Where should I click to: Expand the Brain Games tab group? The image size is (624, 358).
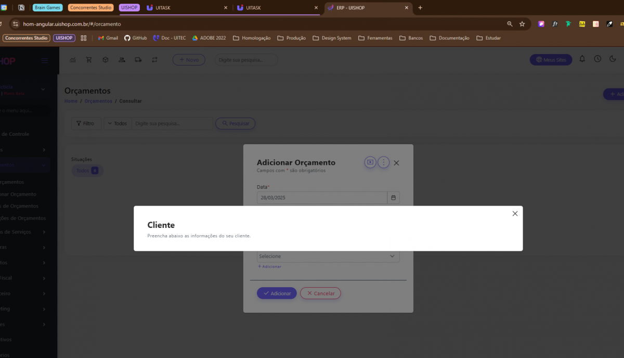(47, 8)
